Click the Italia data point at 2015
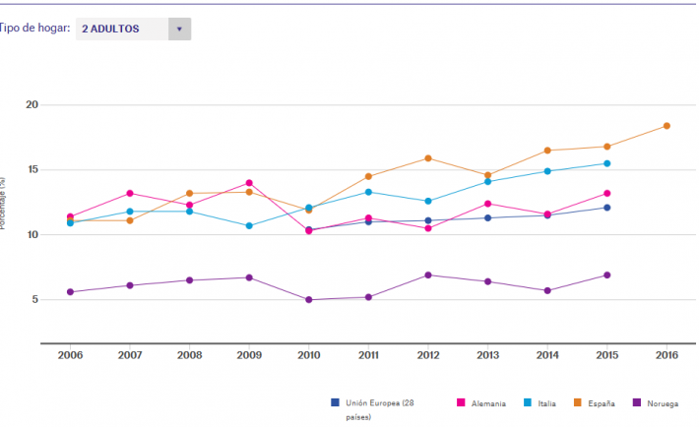Image resolution: width=699 pixels, height=427 pixels. [x=607, y=163]
